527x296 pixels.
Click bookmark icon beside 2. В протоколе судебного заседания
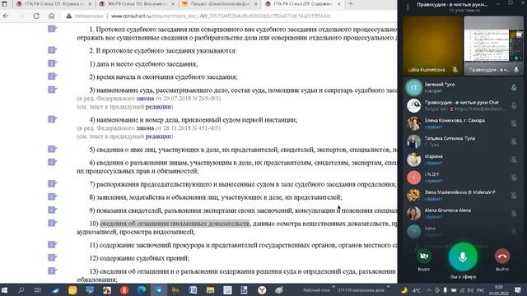52,50
